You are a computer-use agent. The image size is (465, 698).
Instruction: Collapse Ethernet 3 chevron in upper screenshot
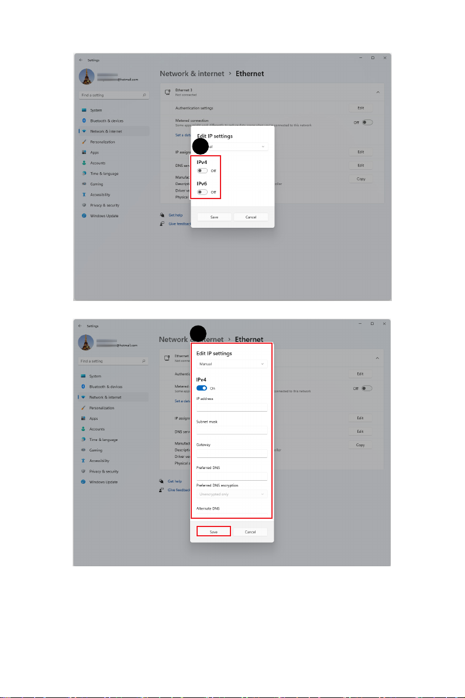pyautogui.click(x=378, y=92)
